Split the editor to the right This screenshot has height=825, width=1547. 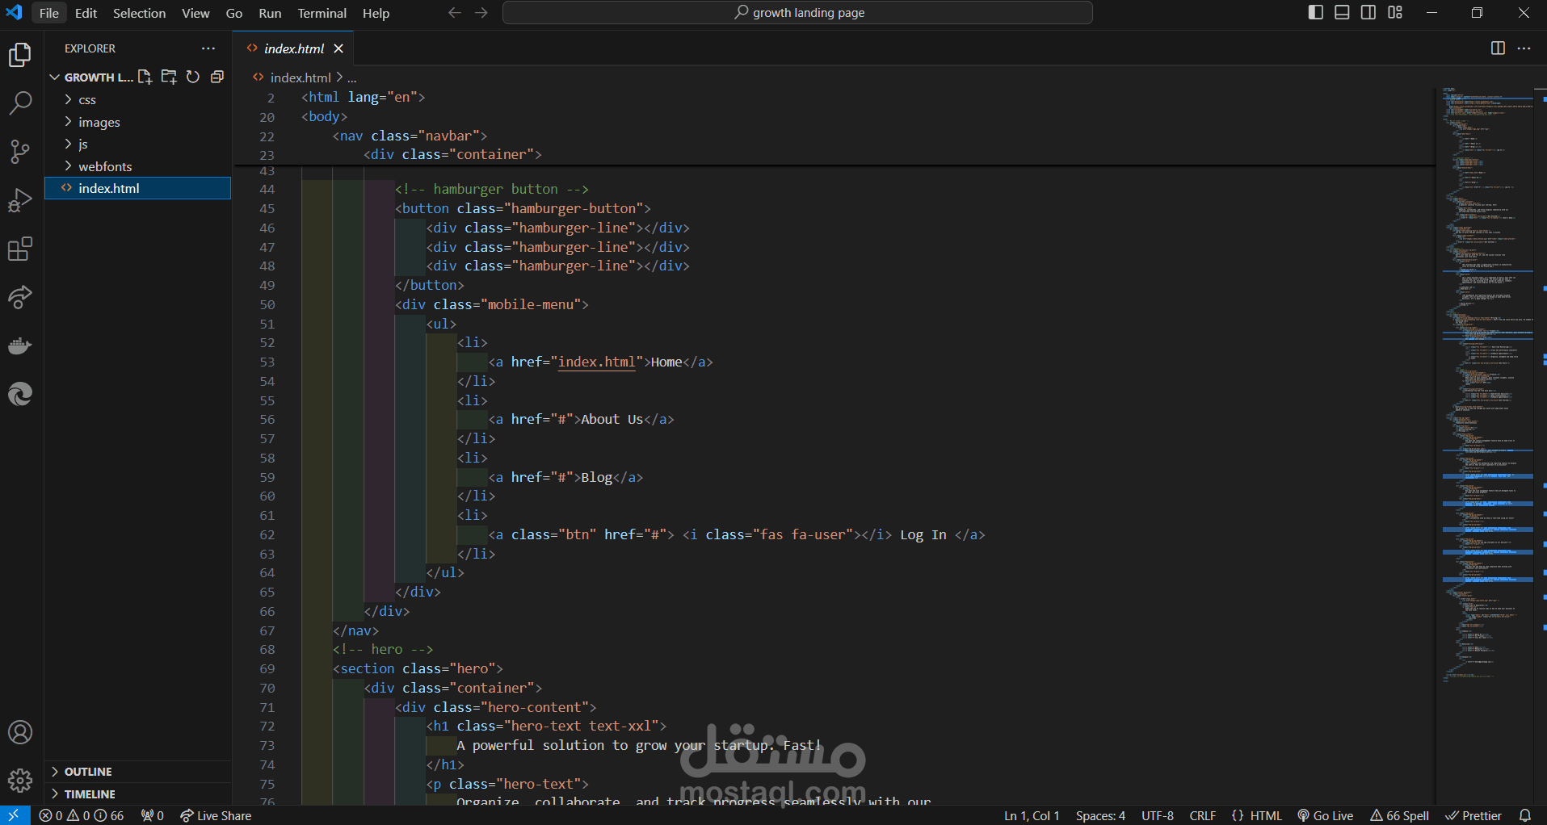click(1498, 48)
